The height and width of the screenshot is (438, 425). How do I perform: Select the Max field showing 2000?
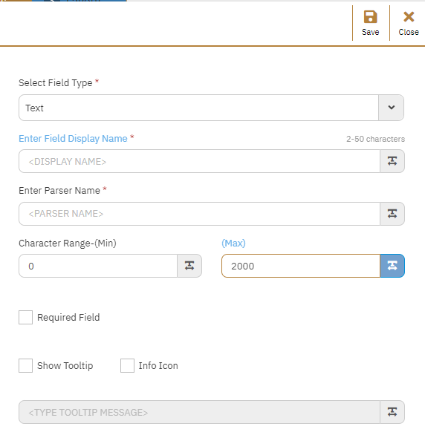coord(301,266)
